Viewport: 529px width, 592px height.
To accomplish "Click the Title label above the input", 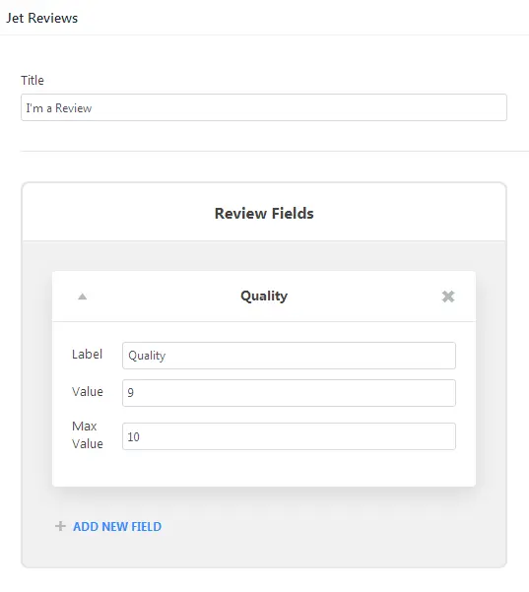I will tap(33, 80).
